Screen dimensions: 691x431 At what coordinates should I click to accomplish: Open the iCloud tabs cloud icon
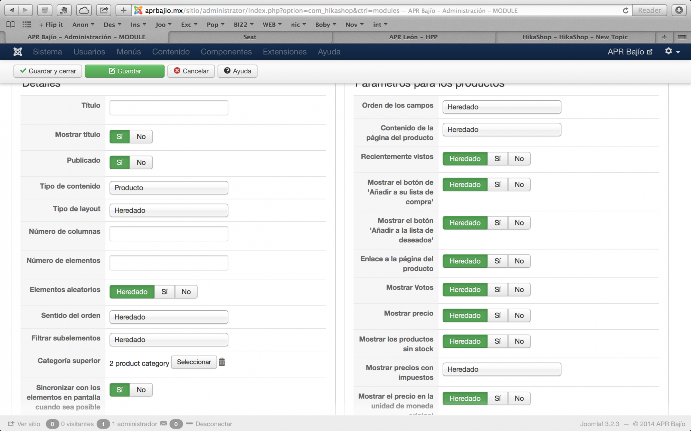pos(84,10)
